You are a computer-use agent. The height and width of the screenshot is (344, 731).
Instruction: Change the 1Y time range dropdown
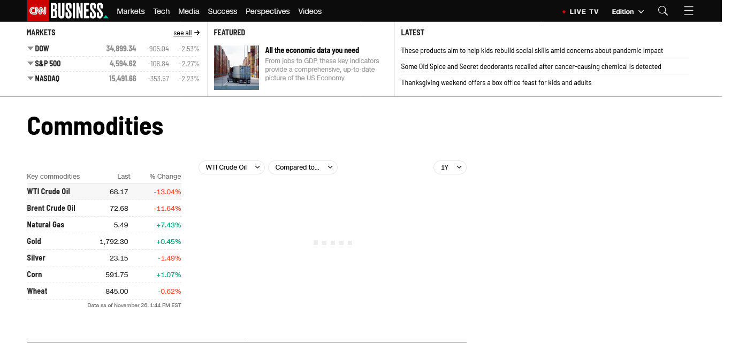click(x=450, y=167)
